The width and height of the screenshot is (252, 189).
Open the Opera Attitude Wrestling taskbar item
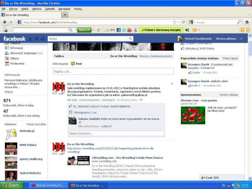(x=48, y=185)
